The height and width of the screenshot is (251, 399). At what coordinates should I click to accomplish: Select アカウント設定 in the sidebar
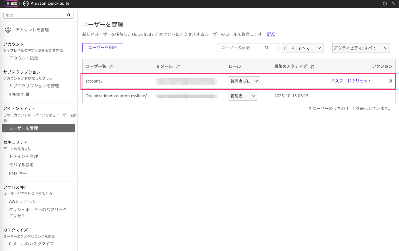click(x=24, y=58)
